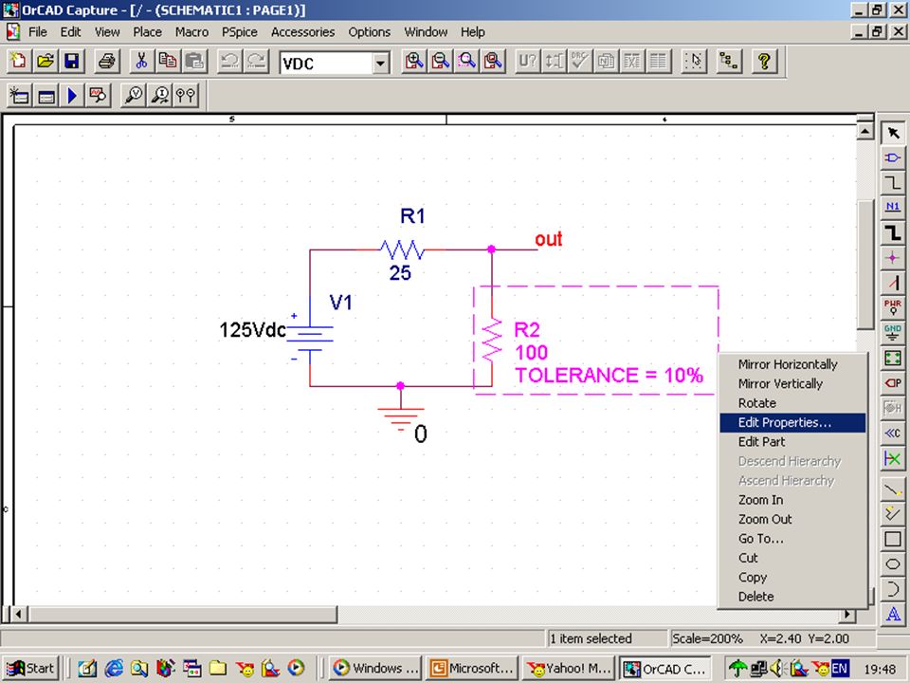Switch to Microsoft PowerPoint taskbar button

click(472, 669)
